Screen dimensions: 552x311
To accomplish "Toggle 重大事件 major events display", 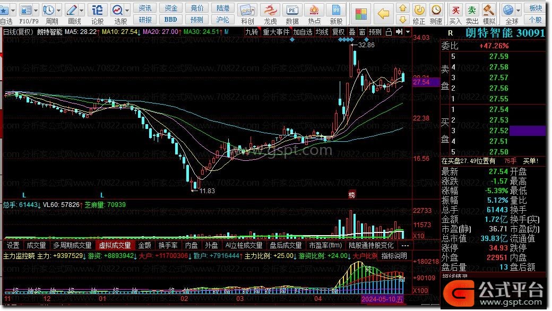I will [x=276, y=32].
